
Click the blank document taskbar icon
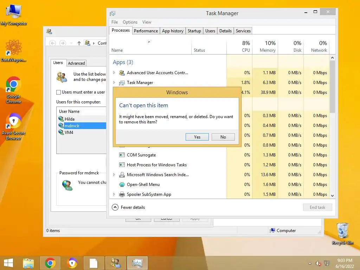pos(94,263)
